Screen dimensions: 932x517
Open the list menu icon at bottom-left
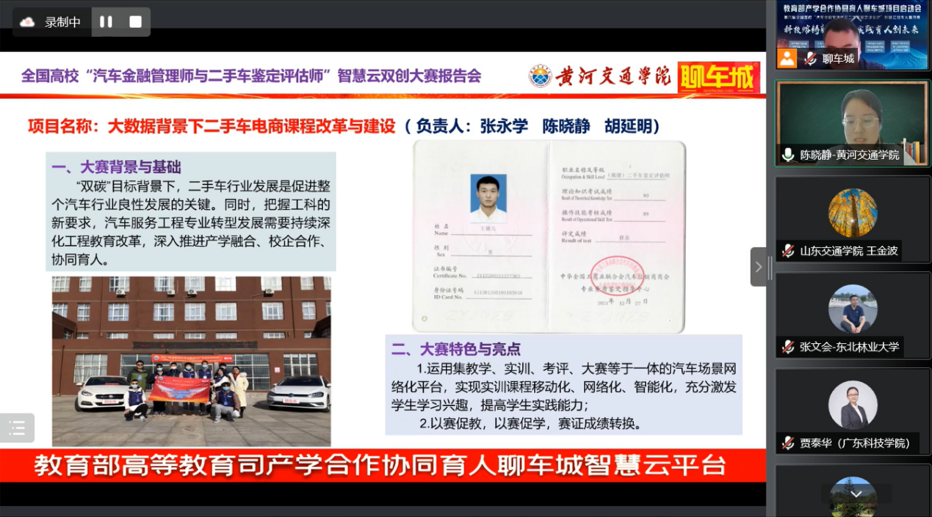[17, 428]
